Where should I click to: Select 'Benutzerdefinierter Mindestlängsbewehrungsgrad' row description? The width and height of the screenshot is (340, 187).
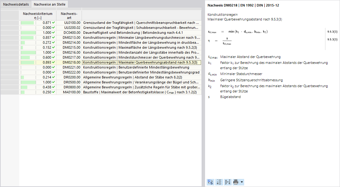141,72
